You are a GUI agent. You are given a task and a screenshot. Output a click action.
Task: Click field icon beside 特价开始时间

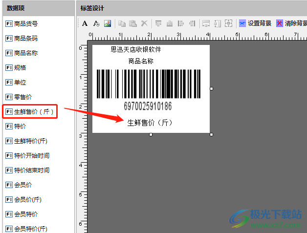(x=9, y=156)
